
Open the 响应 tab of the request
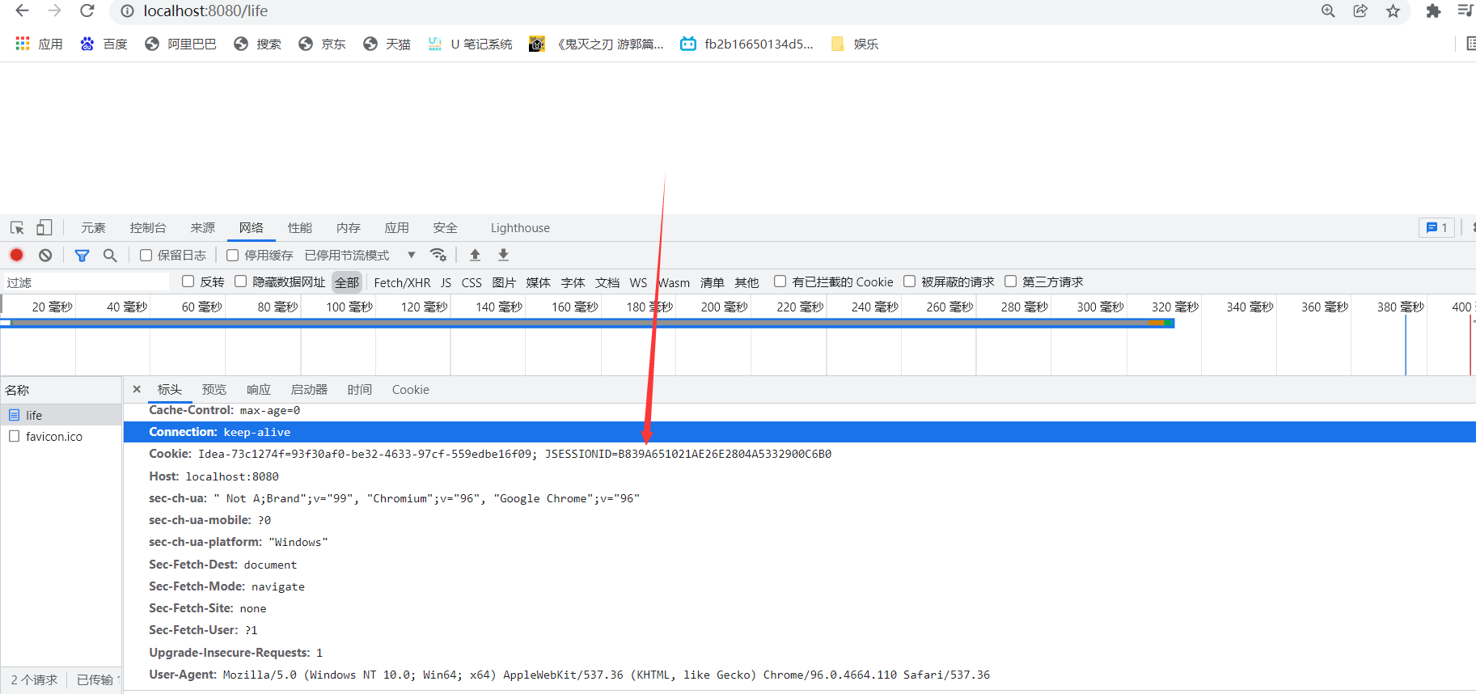[x=259, y=390]
